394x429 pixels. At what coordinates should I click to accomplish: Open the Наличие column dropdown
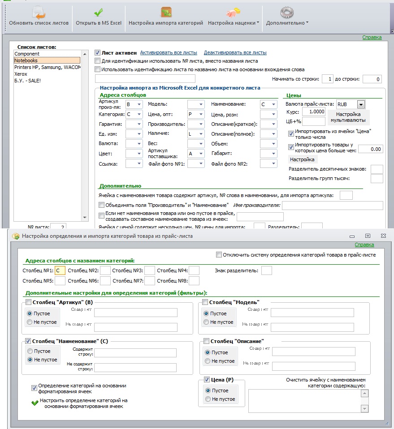tap(201, 134)
